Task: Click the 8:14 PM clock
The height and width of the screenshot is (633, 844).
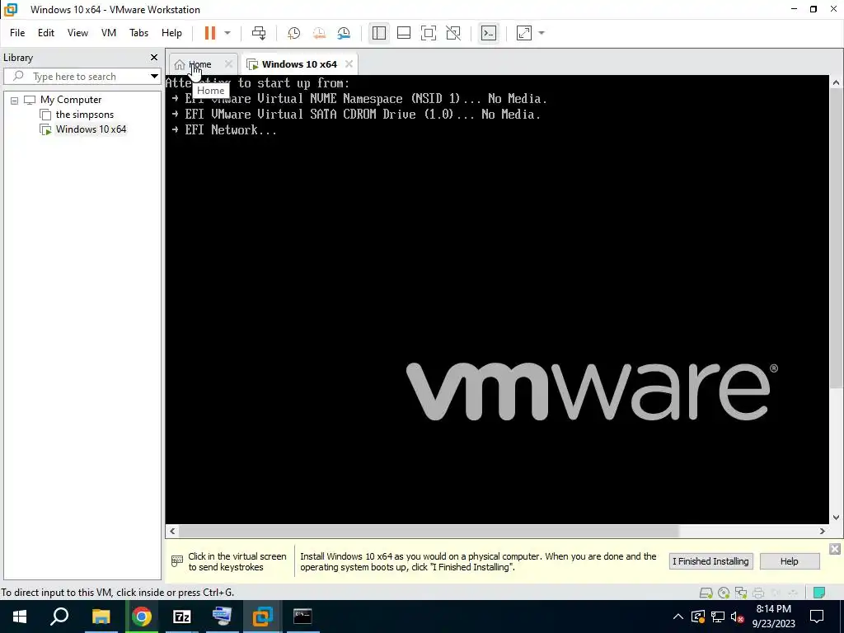Action: [x=773, y=609]
